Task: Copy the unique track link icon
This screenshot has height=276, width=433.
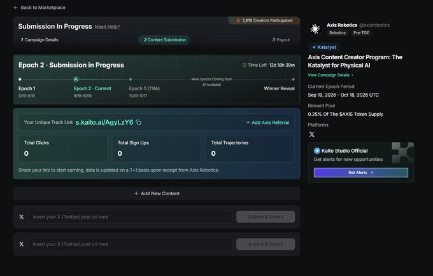Action: point(138,122)
